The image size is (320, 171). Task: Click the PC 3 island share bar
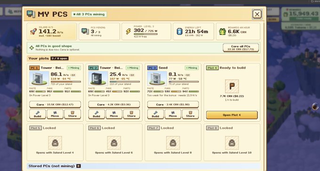tap(184, 82)
